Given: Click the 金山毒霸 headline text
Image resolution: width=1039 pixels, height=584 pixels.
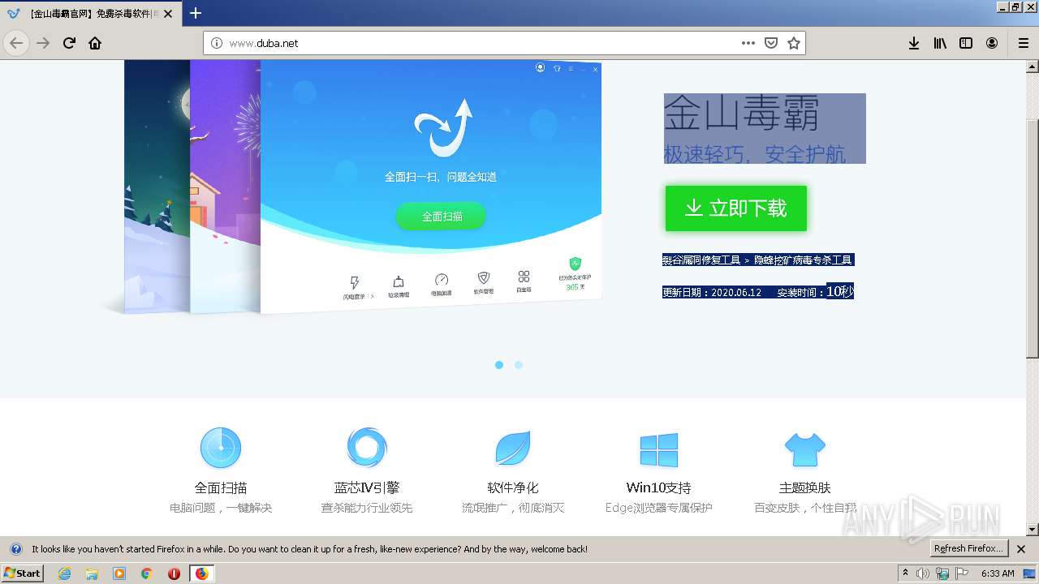Looking at the screenshot, I should pyautogui.click(x=741, y=114).
